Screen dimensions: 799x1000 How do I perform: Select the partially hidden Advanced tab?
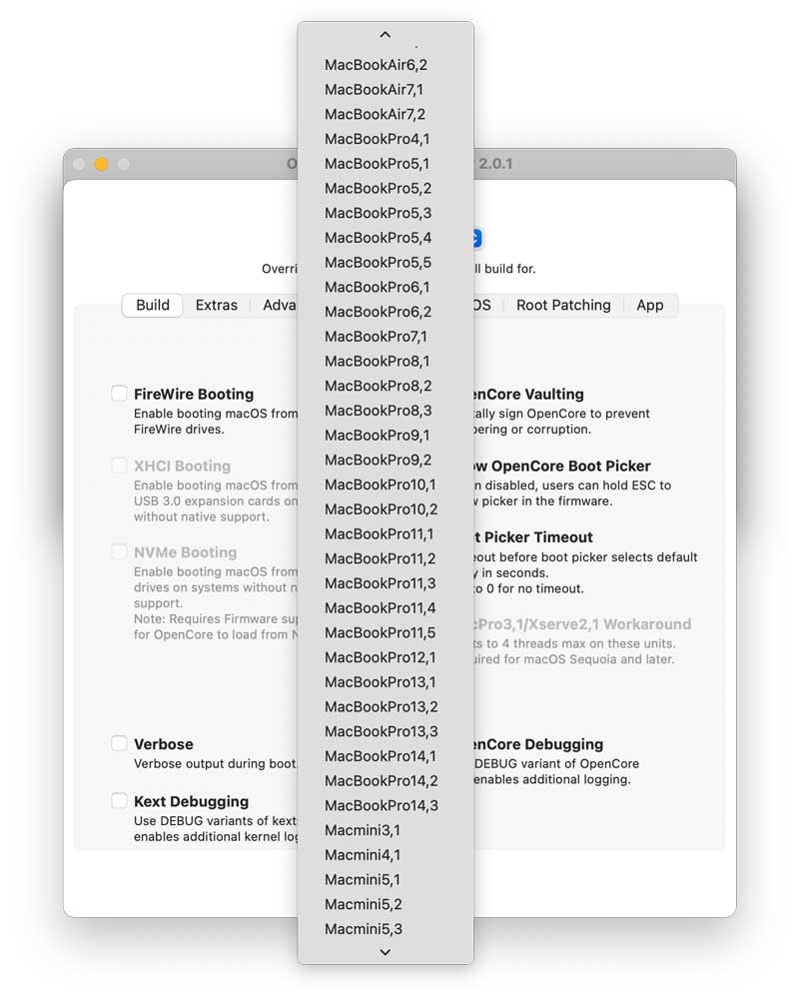point(280,306)
